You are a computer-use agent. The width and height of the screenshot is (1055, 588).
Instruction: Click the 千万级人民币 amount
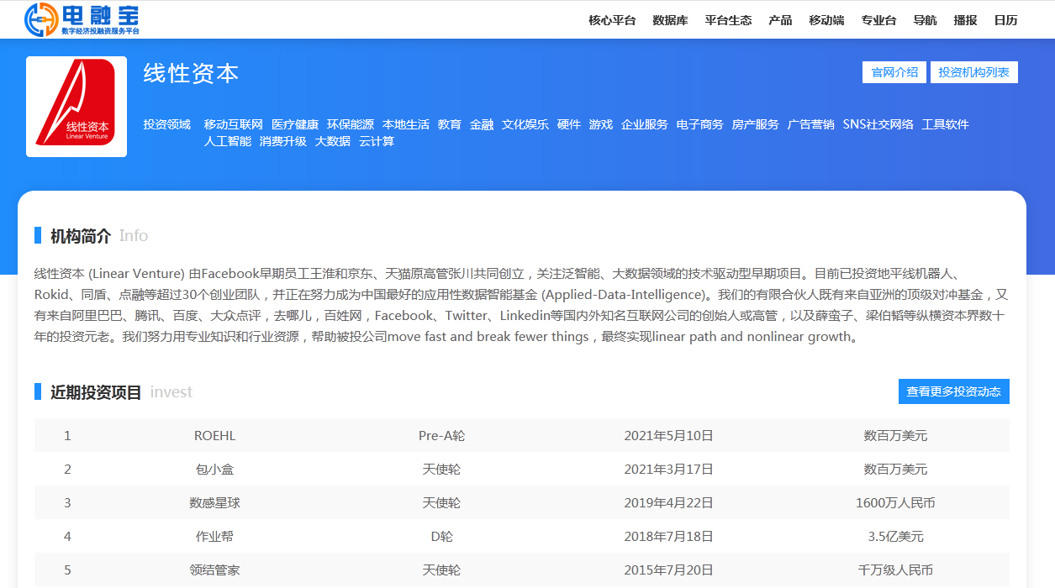pyautogui.click(x=895, y=570)
